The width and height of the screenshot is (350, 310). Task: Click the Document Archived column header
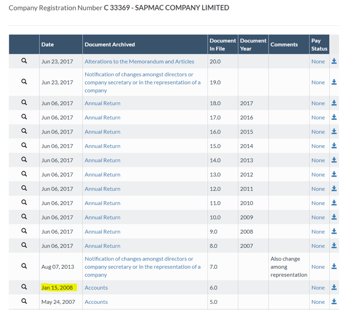pyautogui.click(x=110, y=45)
